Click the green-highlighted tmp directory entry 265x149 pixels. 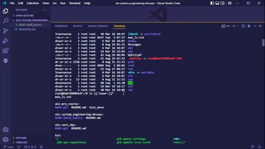[130, 83]
